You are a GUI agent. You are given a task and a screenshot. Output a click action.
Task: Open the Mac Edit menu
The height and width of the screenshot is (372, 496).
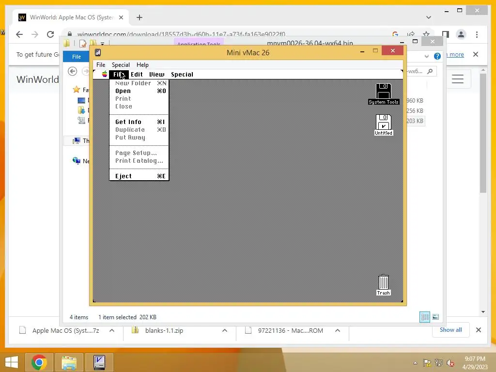[137, 74]
